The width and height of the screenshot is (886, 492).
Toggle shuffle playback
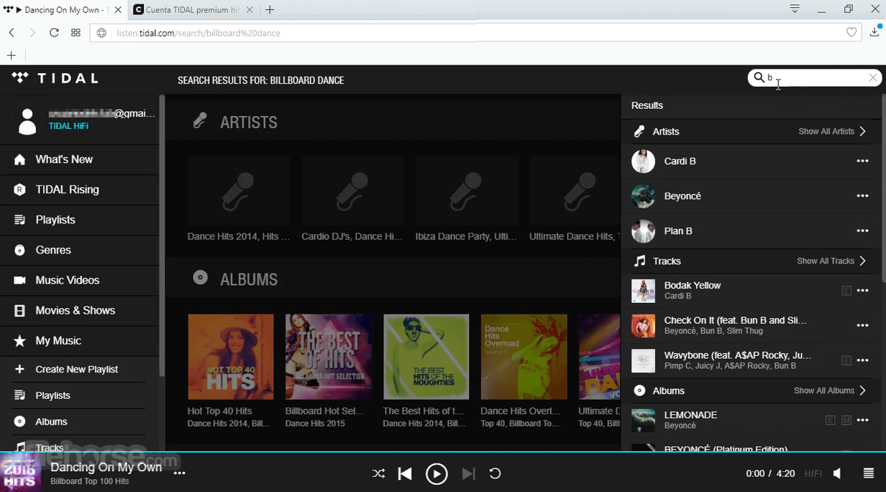click(378, 473)
